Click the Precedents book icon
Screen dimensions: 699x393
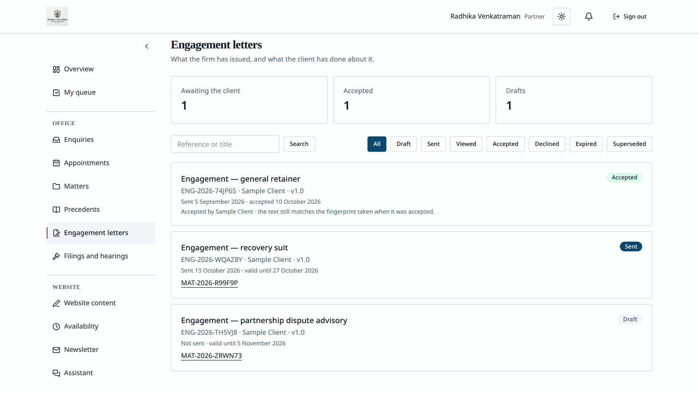coord(56,210)
